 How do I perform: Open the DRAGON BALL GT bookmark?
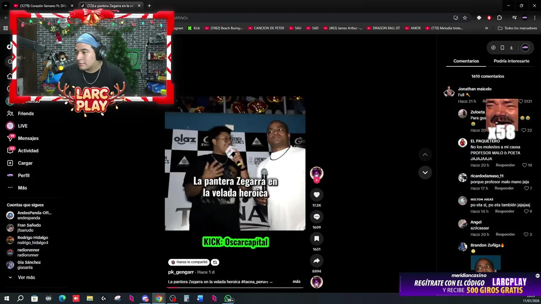[x=383, y=28]
